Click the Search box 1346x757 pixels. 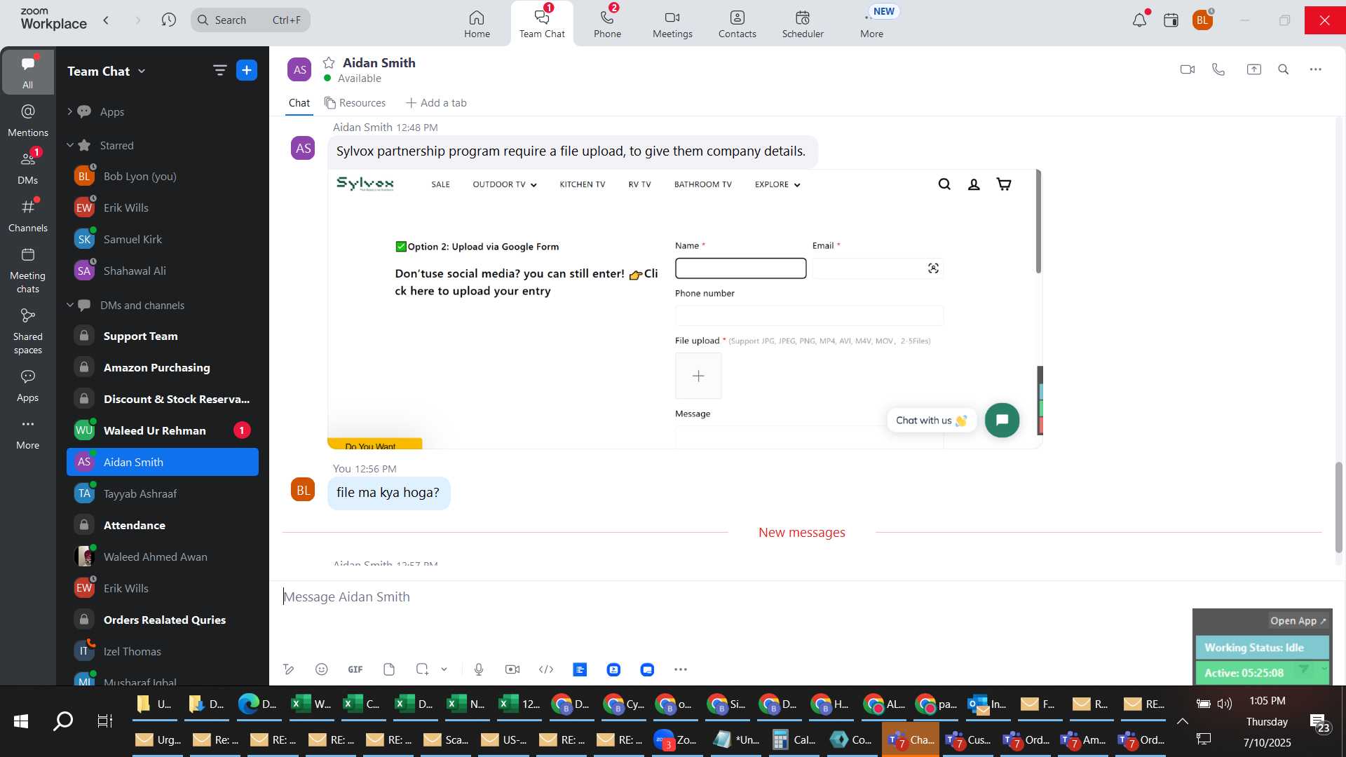point(250,20)
